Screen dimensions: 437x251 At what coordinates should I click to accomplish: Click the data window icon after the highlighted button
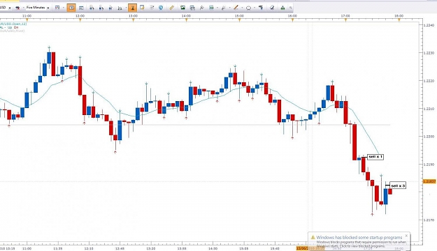point(81,8)
